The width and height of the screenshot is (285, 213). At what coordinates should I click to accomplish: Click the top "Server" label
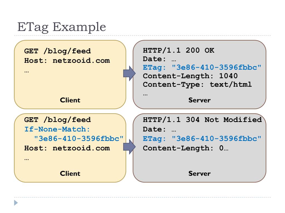tap(199, 100)
